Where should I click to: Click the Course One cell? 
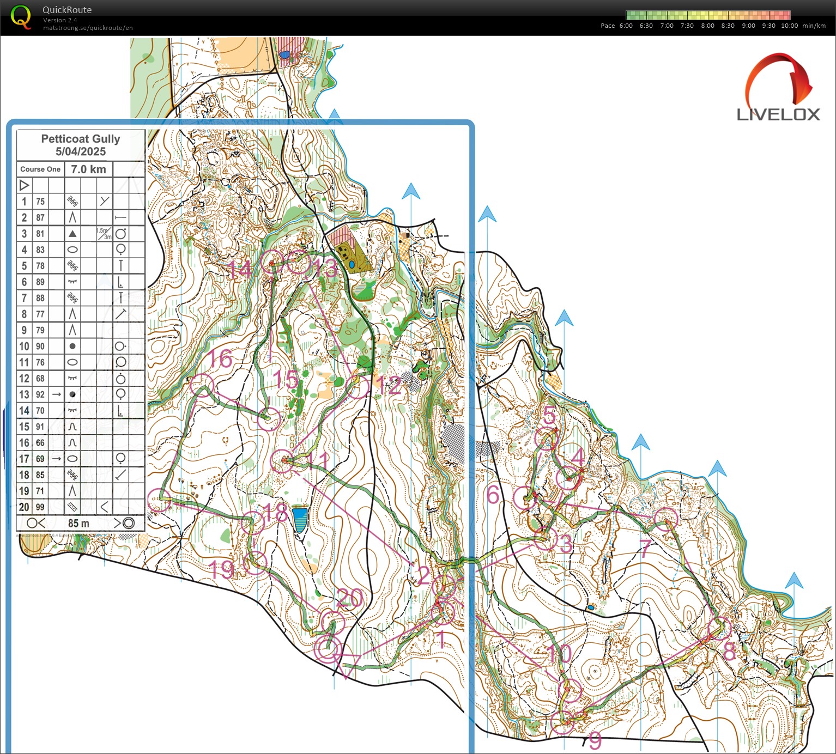[40, 169]
